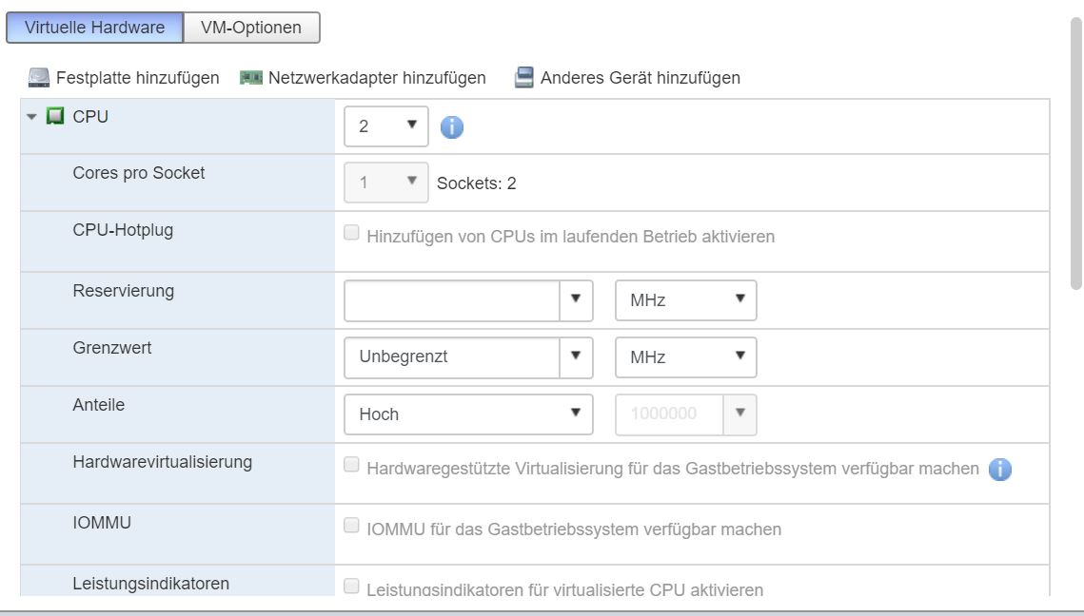Click the green CPU chip icon
Screen dimensions: 1084x616
click(55, 117)
